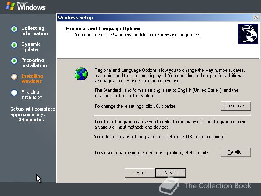Click the Collecting information step indicator
261x196 pixels.
[14, 29]
